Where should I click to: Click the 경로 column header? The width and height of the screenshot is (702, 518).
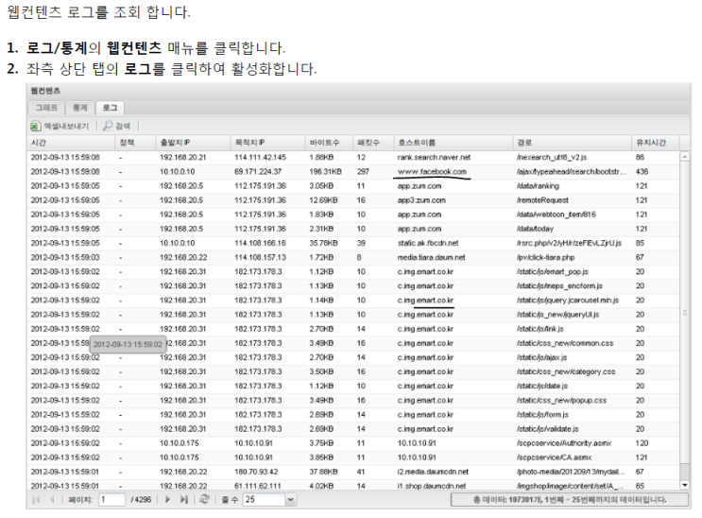[x=572, y=143]
